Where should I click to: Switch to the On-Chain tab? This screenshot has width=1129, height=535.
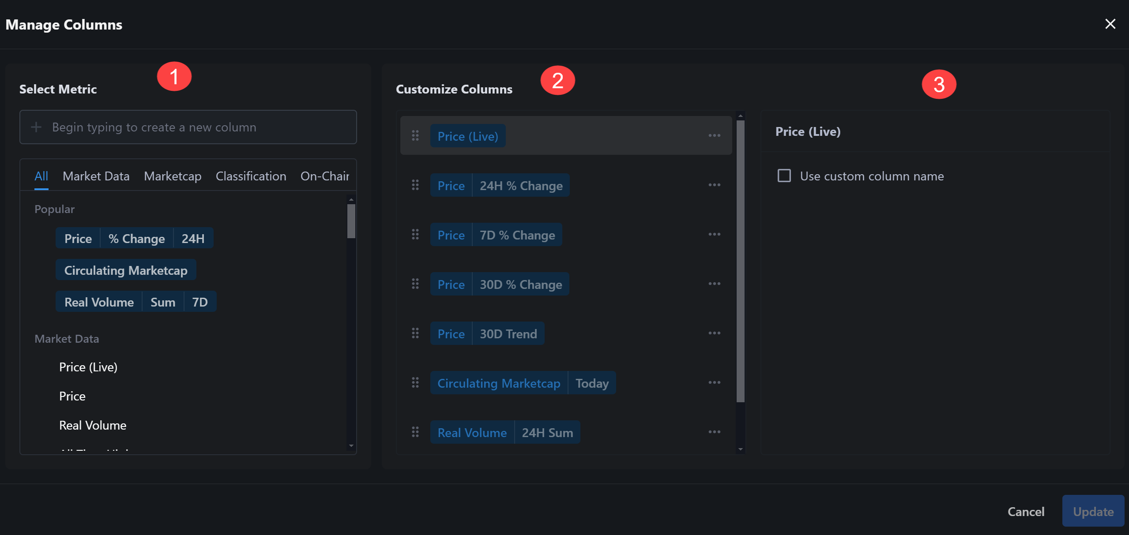(325, 176)
